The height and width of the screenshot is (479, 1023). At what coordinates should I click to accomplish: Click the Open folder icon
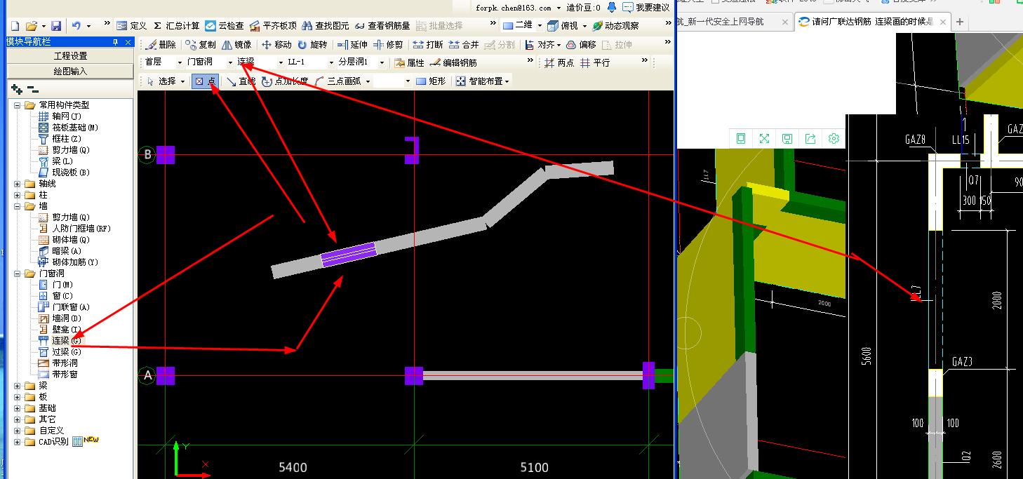click(x=31, y=26)
